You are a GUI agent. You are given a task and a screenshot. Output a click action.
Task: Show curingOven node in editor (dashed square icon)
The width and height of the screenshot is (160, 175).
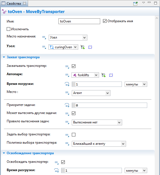point(90,47)
